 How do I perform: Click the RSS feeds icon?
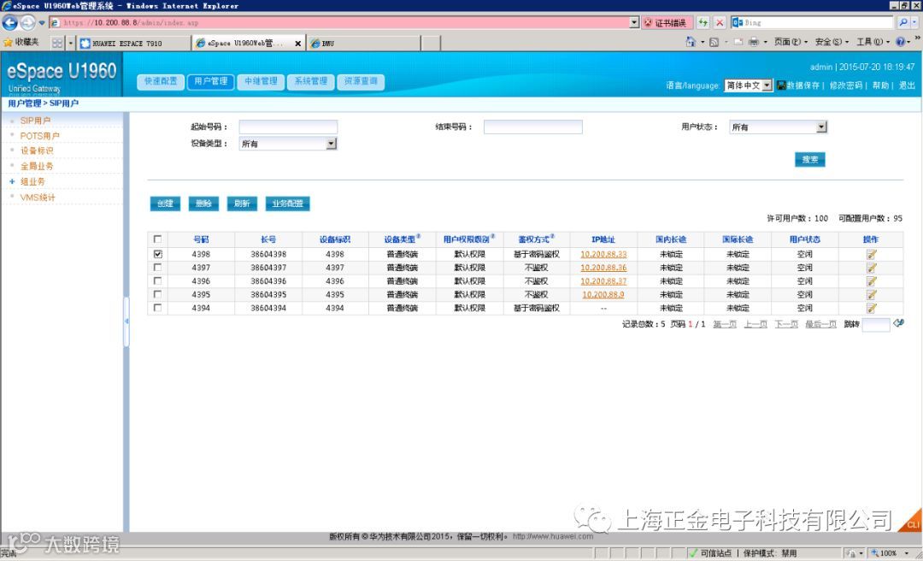pyautogui.click(x=714, y=43)
